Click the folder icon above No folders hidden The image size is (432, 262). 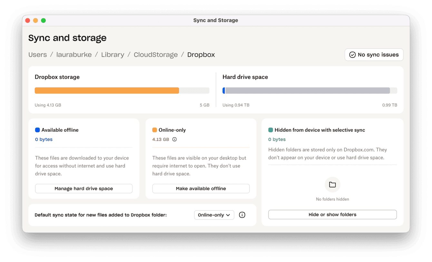tap(332, 184)
